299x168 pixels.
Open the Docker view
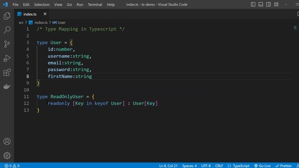pyautogui.click(x=7, y=86)
